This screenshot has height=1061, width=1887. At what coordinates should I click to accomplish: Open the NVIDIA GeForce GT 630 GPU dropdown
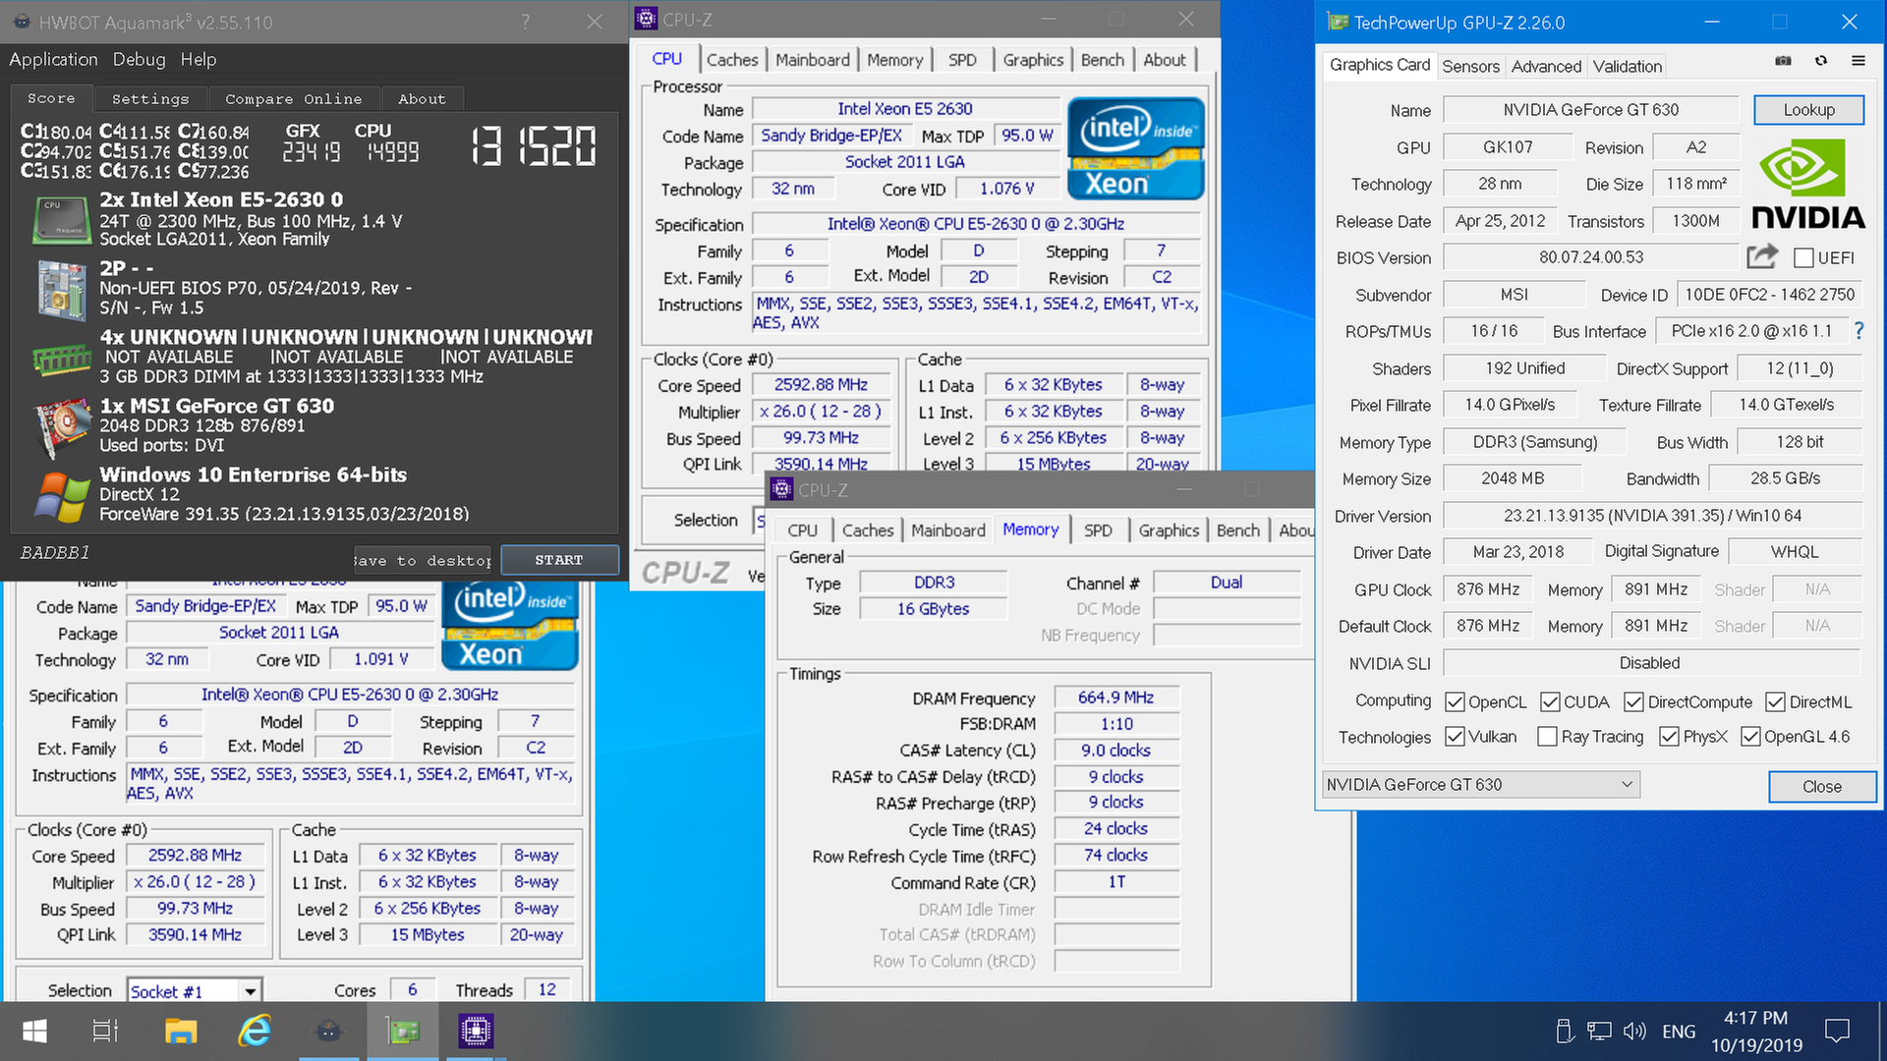(1481, 785)
